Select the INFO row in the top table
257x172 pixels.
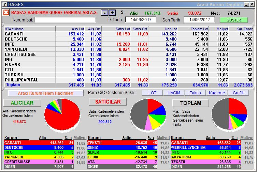pos(128,44)
